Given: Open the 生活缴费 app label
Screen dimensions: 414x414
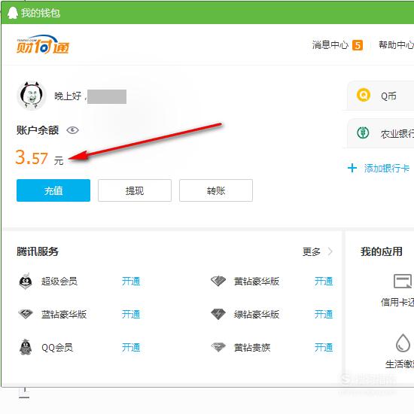Looking at the screenshot, I should click(400, 364).
